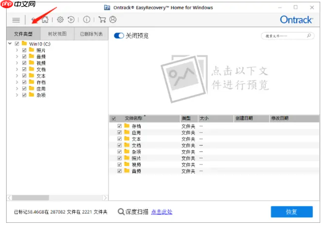The width and height of the screenshot is (325, 225).
Task: Click 存档 folder icon in tree
Action: tap(31, 82)
